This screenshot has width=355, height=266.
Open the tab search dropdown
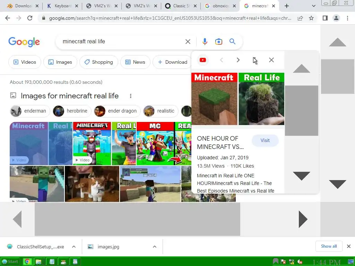click(313, 6)
